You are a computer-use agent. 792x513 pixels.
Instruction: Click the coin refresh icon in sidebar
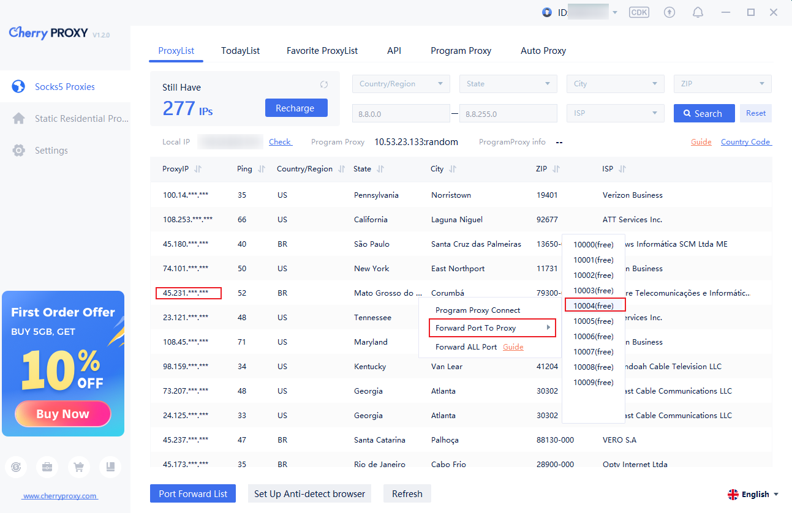point(16,466)
